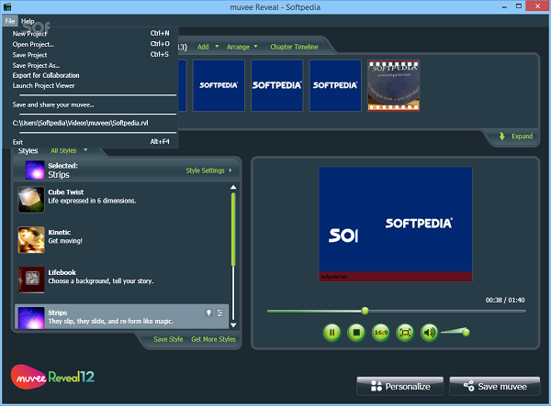Open Style Settings panel
The height and width of the screenshot is (406, 551).
coord(208,170)
